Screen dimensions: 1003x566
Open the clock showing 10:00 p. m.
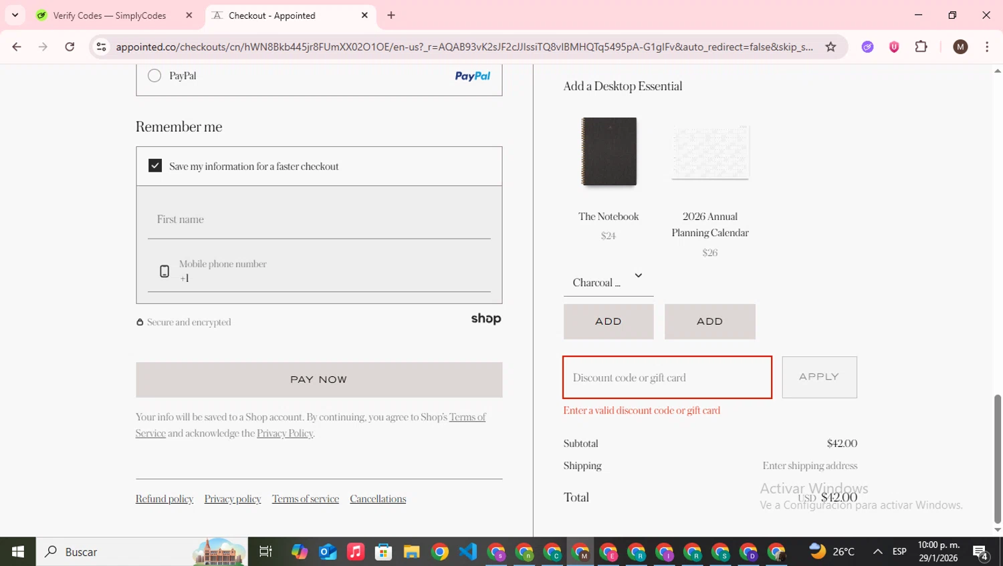point(938,551)
